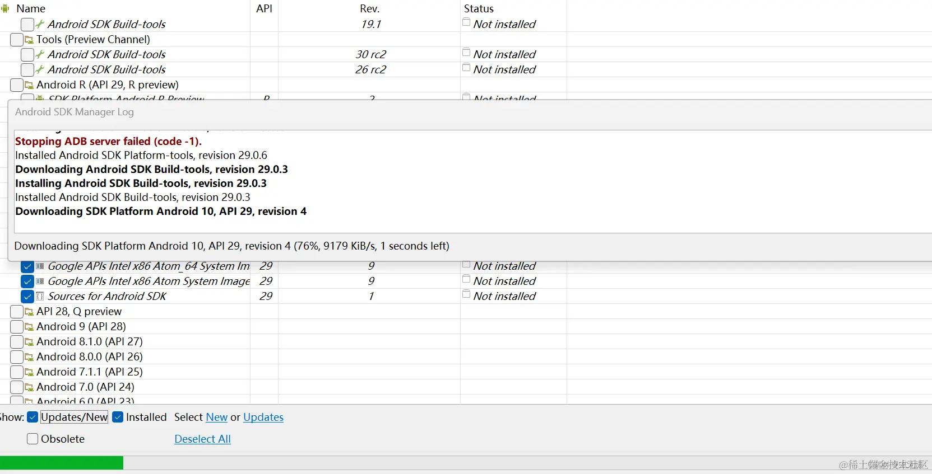Check the Android 9 (API 28) checkbox

(17, 327)
